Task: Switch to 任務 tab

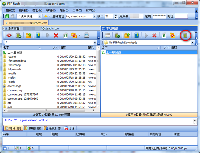Action: (x=69, y=128)
